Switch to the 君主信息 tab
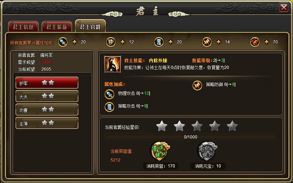This screenshot has width=293, height=183. 23,26
